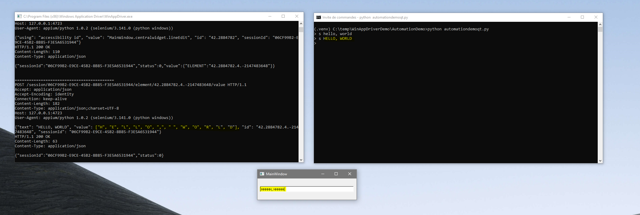Click the Invite de commandes title bar text

(365, 17)
